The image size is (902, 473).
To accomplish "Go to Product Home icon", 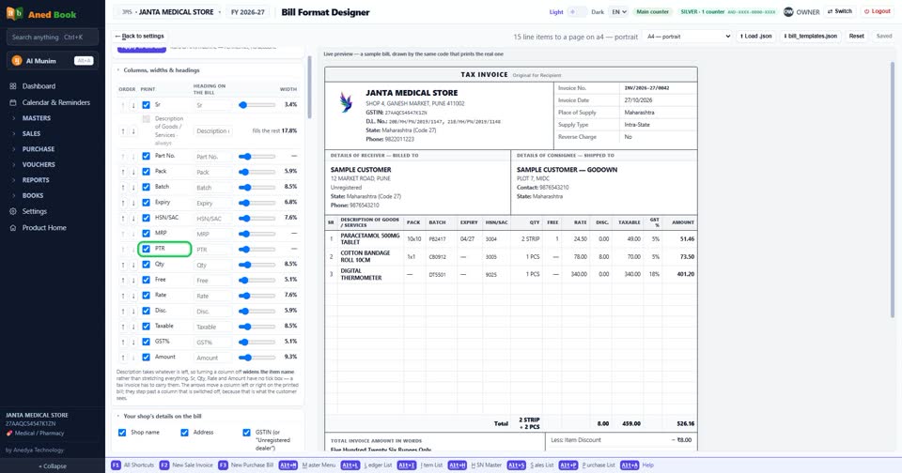I will point(13,228).
